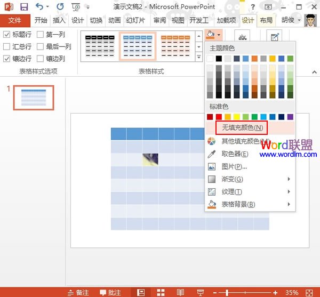This screenshot has height=297, width=320.
Task: Switch to Normal view icon
Action: click(141, 292)
